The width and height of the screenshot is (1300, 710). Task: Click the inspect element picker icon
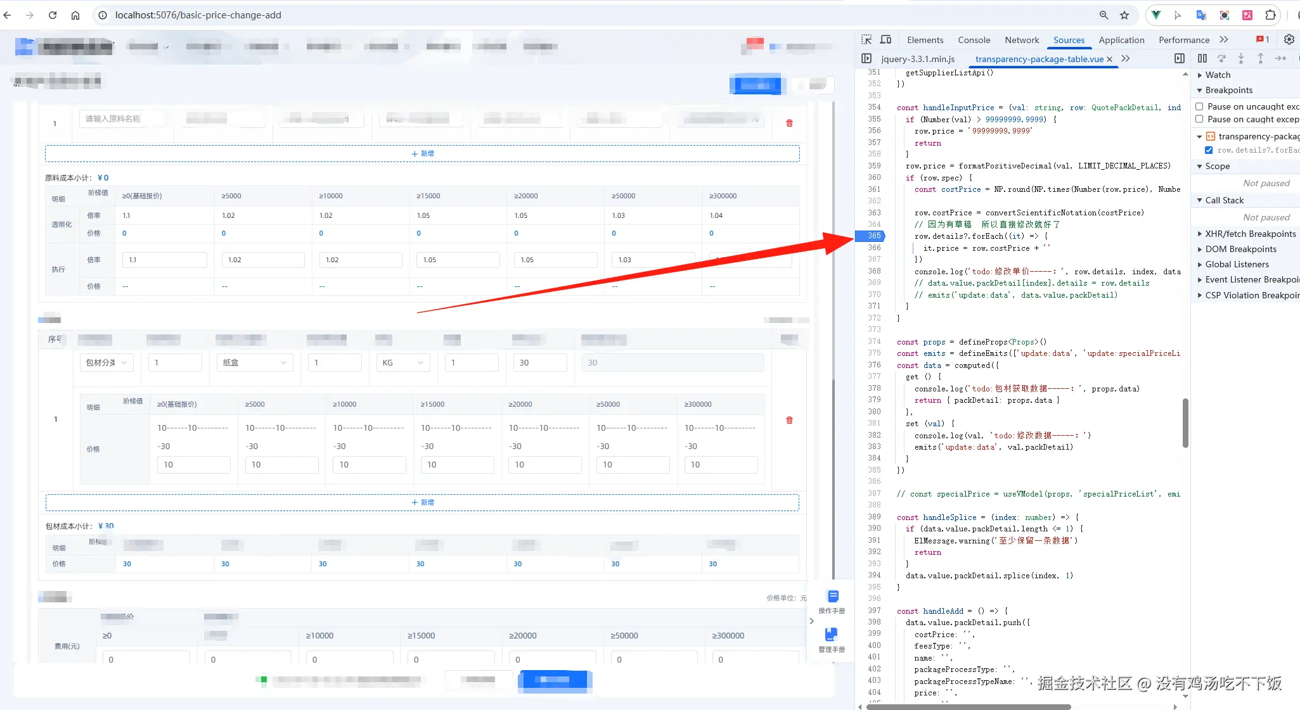tap(866, 40)
